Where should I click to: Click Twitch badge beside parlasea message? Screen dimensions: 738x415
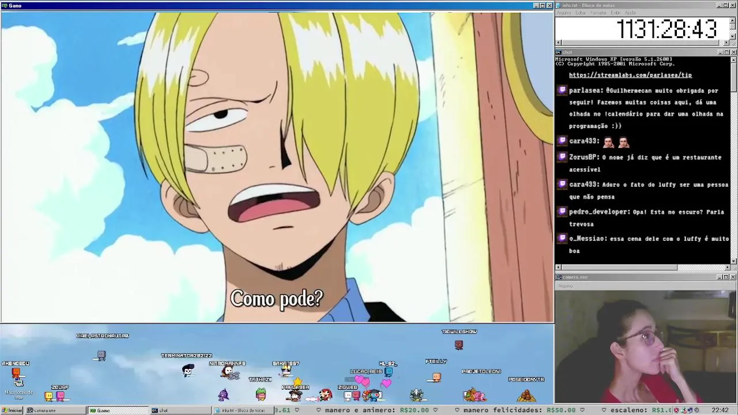pyautogui.click(x=563, y=90)
